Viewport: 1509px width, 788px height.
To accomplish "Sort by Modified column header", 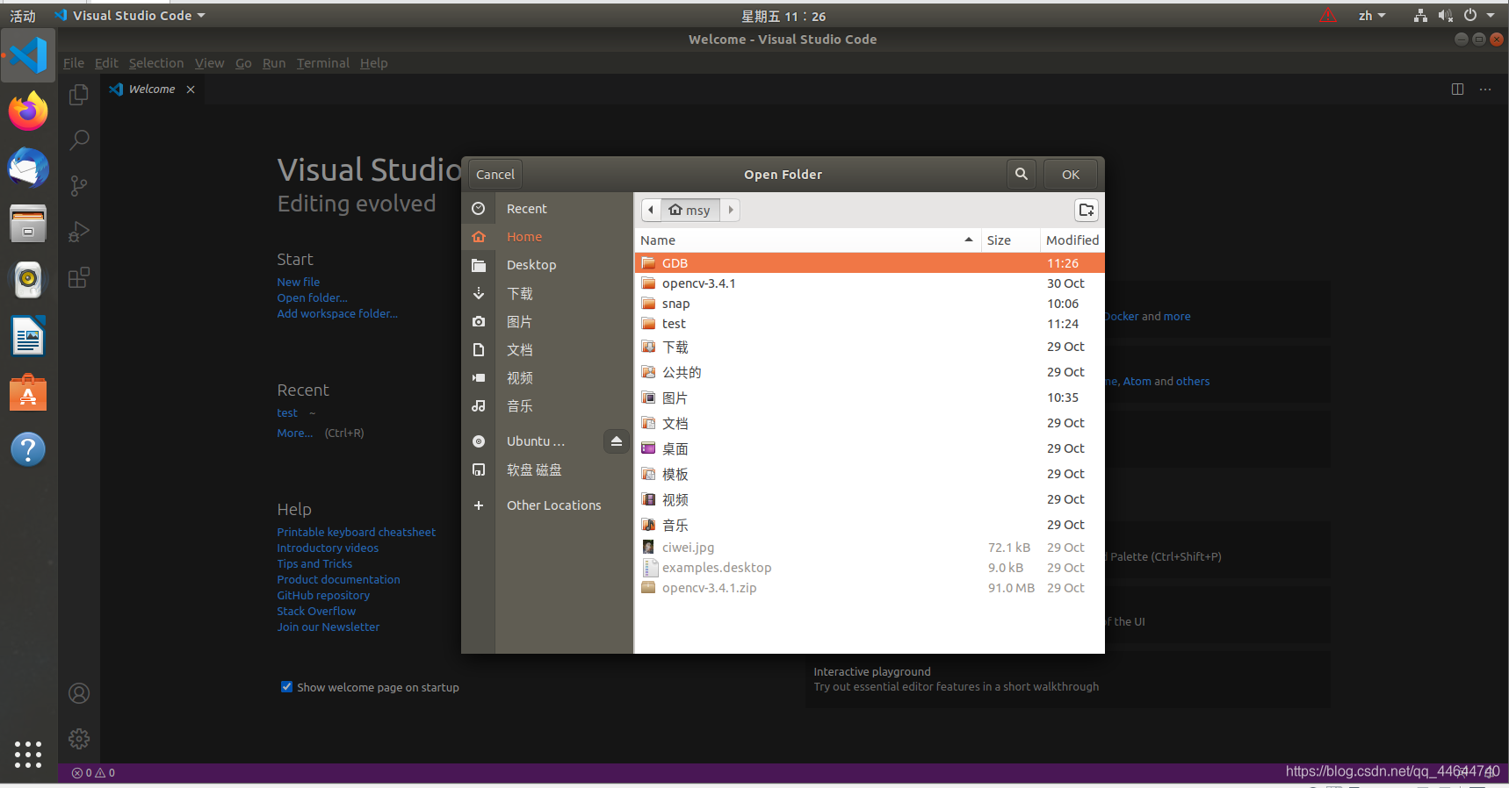I will (x=1072, y=240).
